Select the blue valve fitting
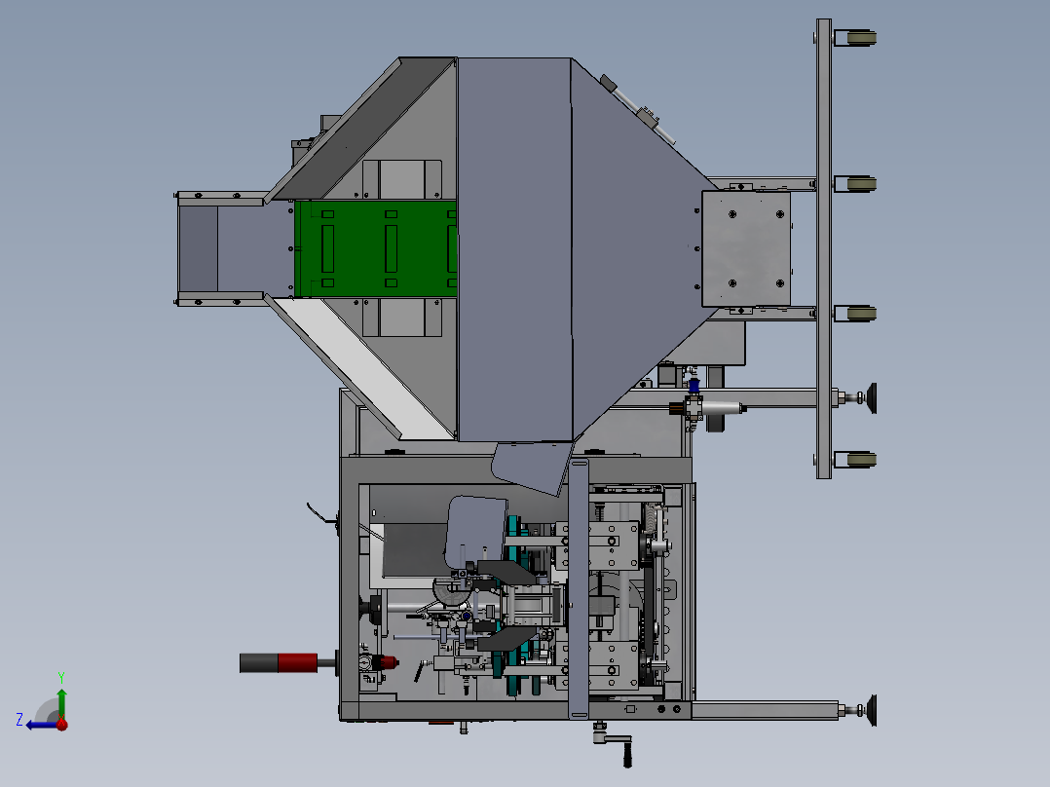This screenshot has width=1050, height=787. coord(694,386)
